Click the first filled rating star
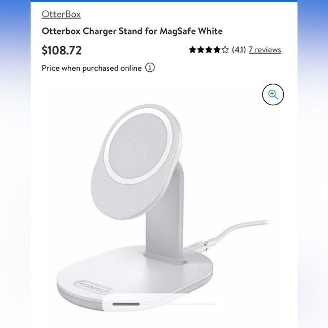Screen dimensions: 328x328 pos(192,50)
